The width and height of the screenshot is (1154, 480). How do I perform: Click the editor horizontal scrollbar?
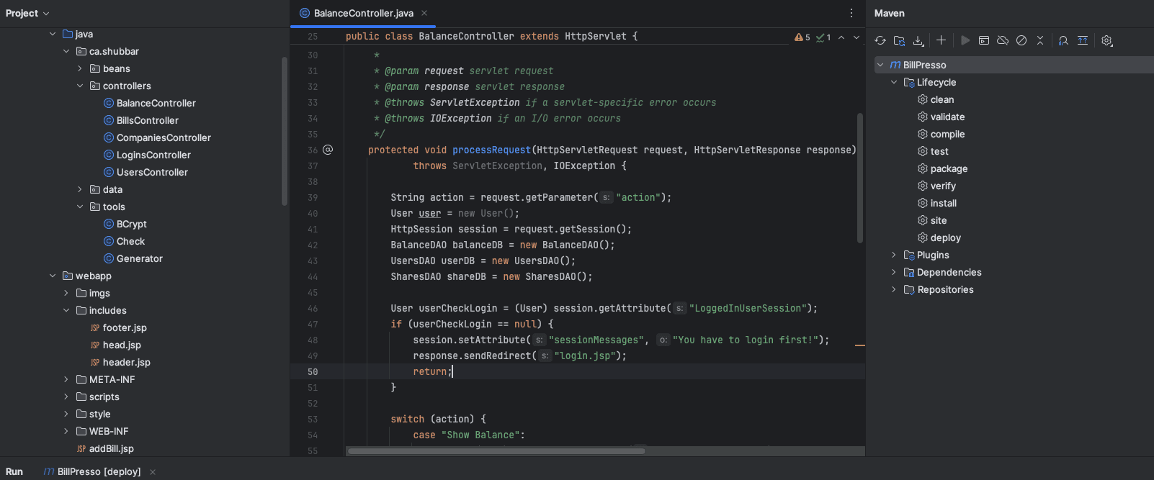(496, 451)
